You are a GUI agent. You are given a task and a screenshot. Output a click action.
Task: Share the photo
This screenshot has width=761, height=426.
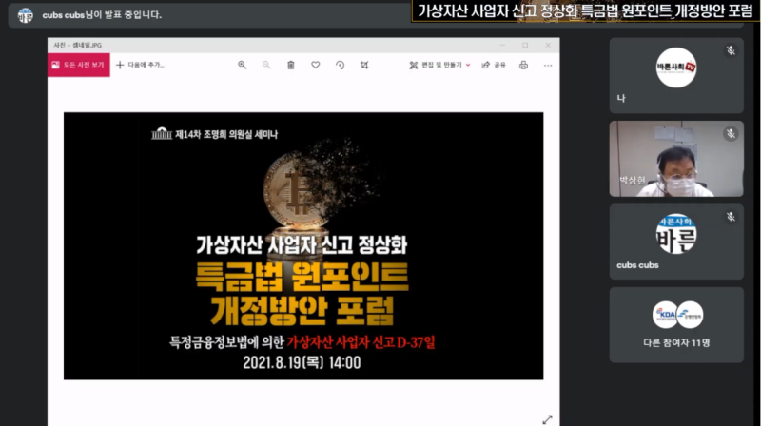coord(494,65)
